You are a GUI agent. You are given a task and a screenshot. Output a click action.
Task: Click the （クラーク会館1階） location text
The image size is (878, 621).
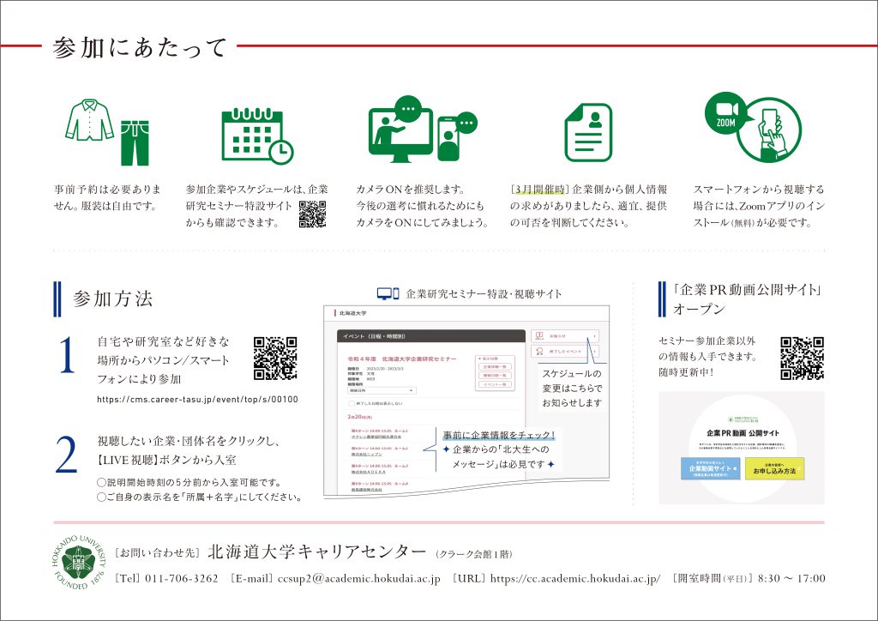pos(473,554)
